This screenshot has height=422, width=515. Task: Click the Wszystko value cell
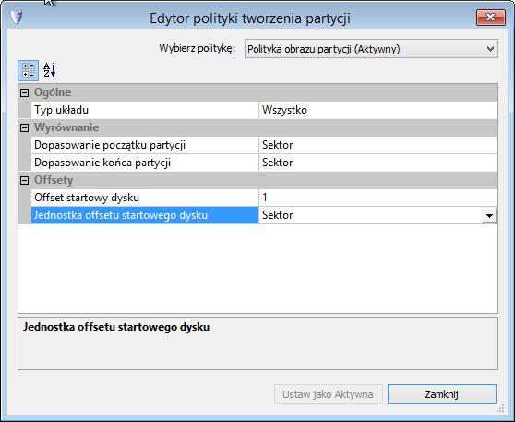click(x=378, y=110)
